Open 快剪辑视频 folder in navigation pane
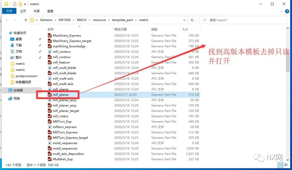 pyautogui.click(x=23, y=82)
